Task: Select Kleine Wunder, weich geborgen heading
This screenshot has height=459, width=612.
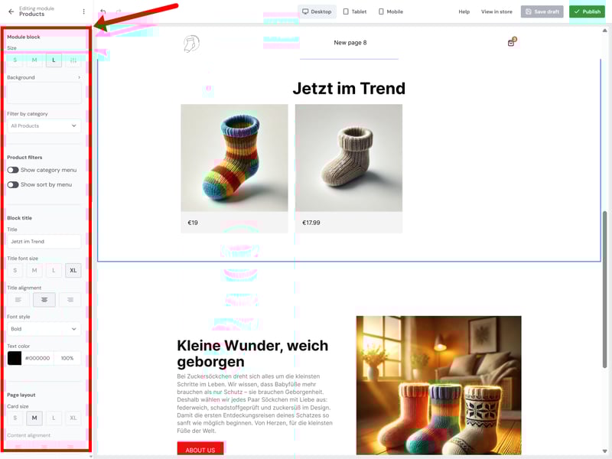Action: pos(252,353)
